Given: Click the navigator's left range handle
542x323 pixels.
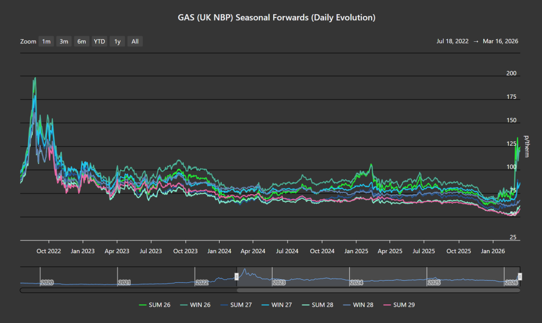Looking at the screenshot, I should (237, 276).
